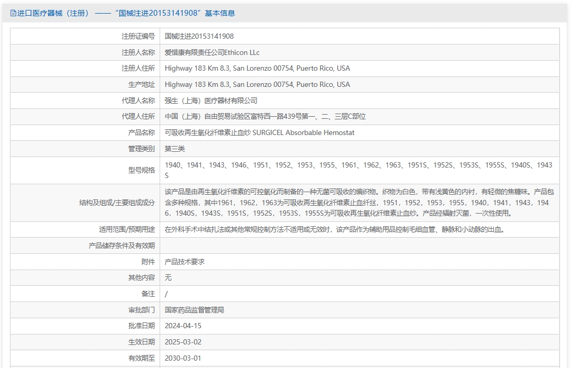Click the 适用范围/预期用途 label
Screen dimensions: 571x368
127,230
